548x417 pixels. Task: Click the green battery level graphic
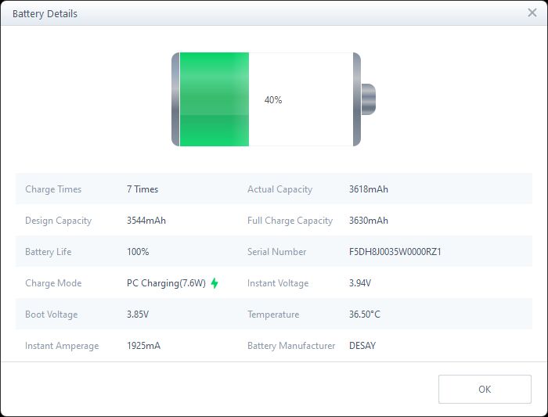tap(214, 99)
